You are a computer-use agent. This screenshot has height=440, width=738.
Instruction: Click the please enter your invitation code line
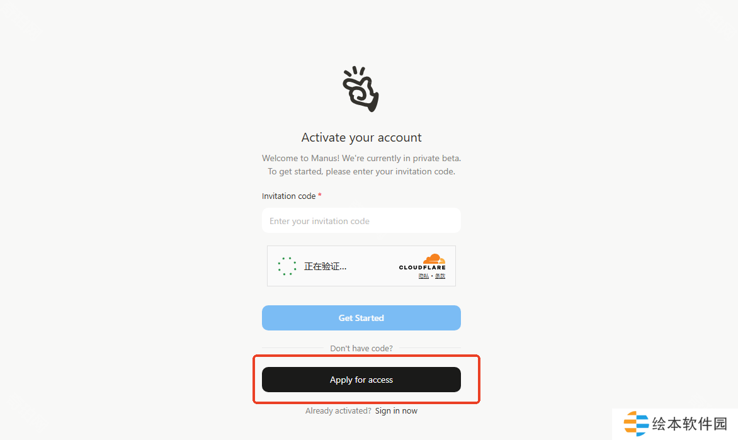(x=361, y=171)
